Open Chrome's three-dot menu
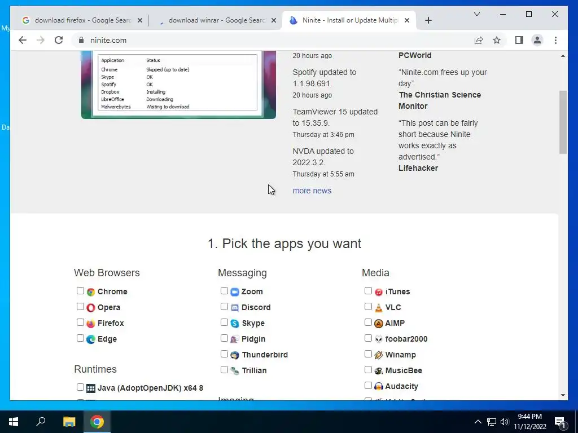This screenshot has width=578, height=433. tap(555, 40)
